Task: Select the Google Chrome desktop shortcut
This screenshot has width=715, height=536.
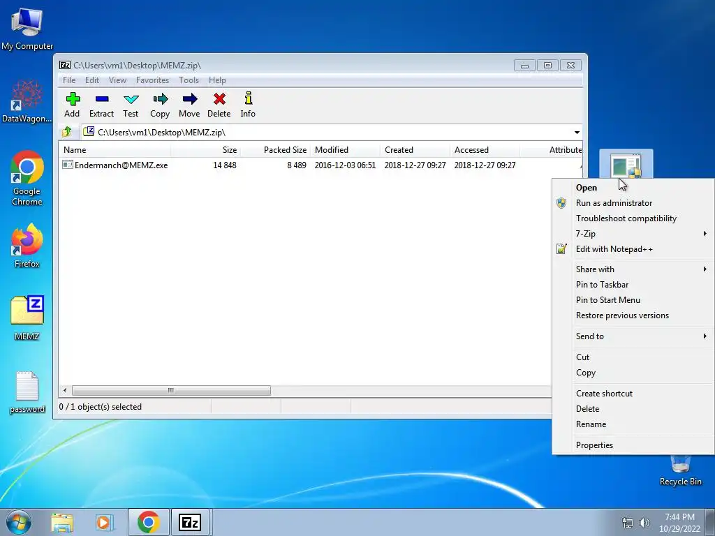Action: coord(27,178)
